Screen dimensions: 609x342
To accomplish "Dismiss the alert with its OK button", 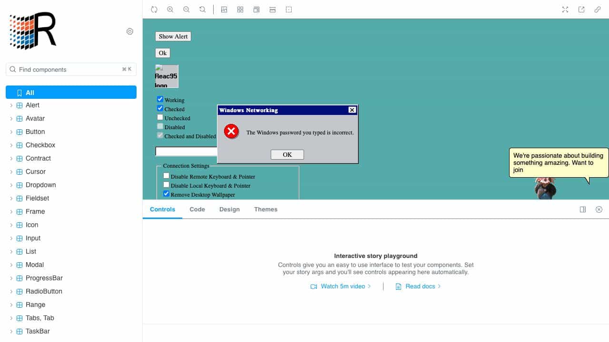I will click(x=287, y=154).
